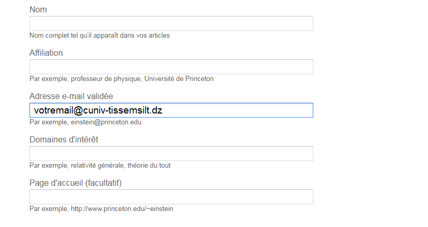This screenshot has height=227, width=428.
Task: Focus the Affiliation text box
Action: pyautogui.click(x=171, y=67)
